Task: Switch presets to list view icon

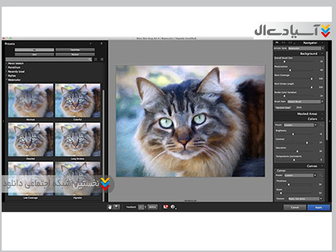Action: point(102,59)
